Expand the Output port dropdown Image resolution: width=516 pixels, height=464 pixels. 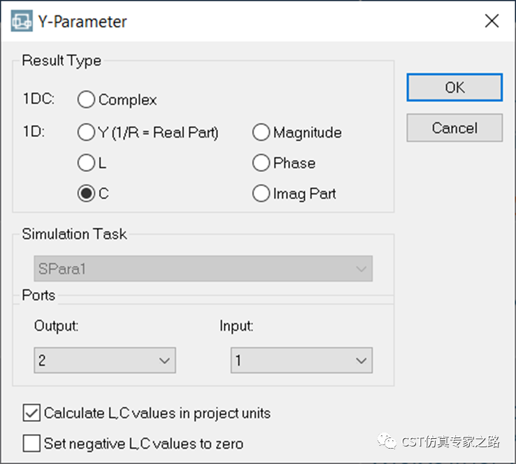104,361
